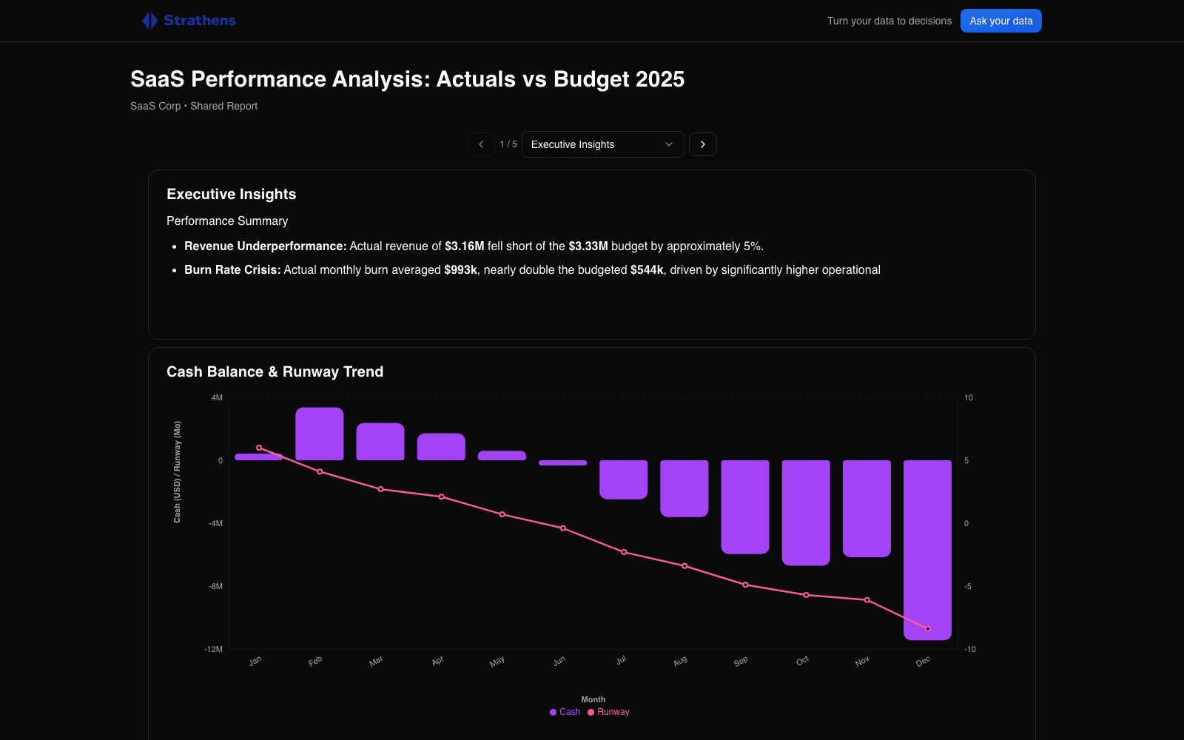Advance to next report page arrow
The height and width of the screenshot is (740, 1184).
(x=703, y=144)
